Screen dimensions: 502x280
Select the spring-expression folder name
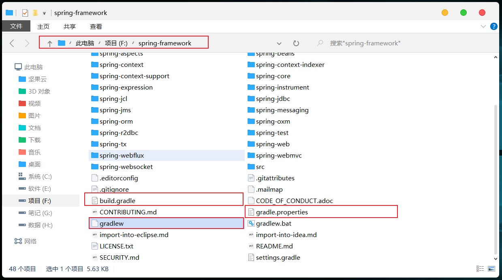pyautogui.click(x=126, y=87)
